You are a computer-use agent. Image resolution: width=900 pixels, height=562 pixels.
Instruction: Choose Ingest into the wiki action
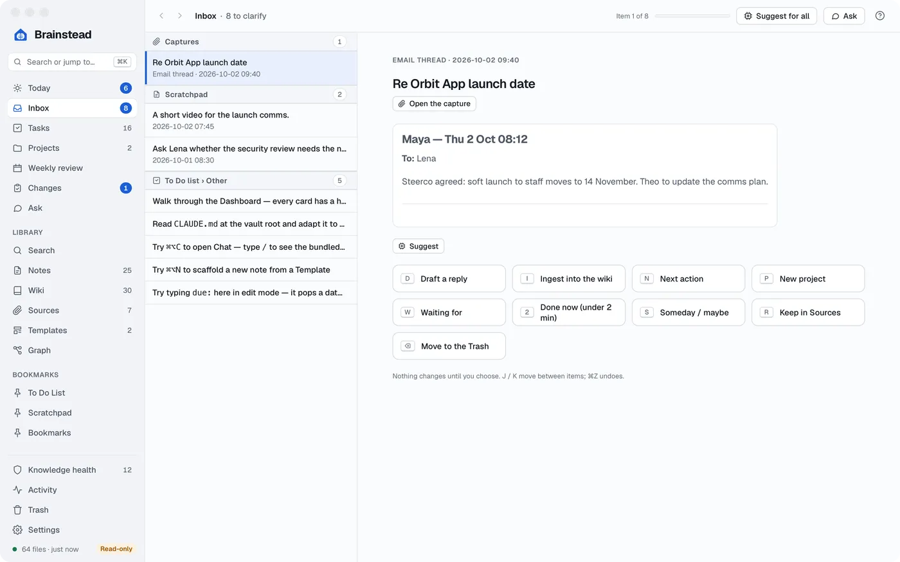(x=568, y=279)
